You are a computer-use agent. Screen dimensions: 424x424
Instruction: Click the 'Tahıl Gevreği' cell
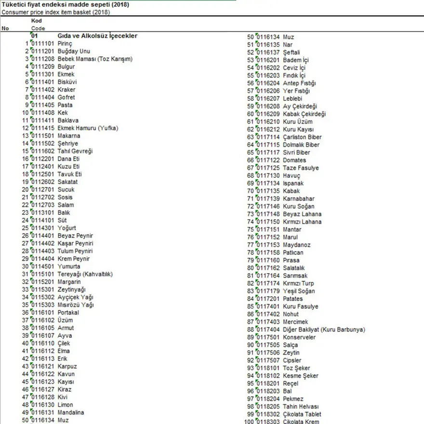[75, 151]
